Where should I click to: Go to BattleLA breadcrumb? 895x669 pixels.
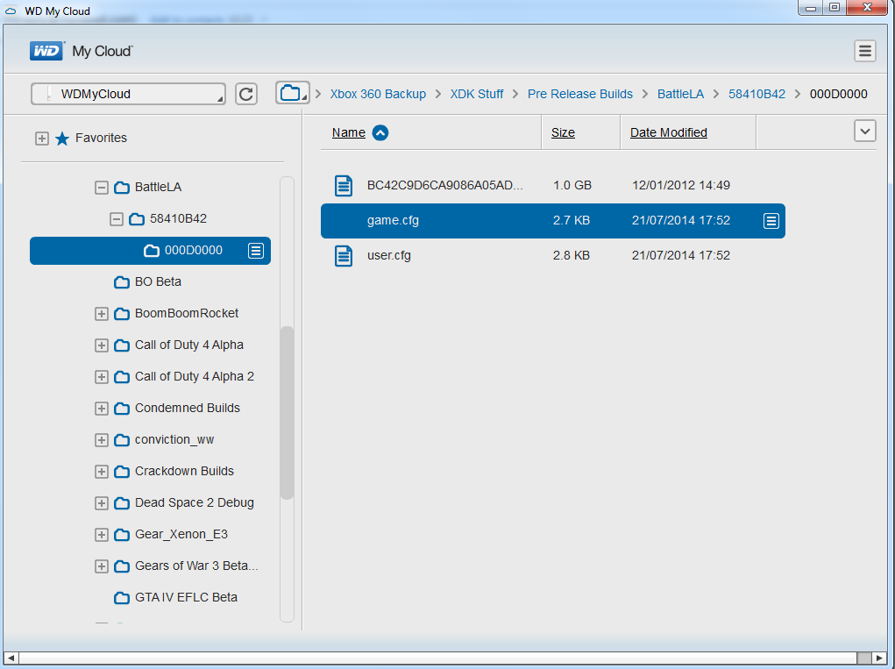680,94
